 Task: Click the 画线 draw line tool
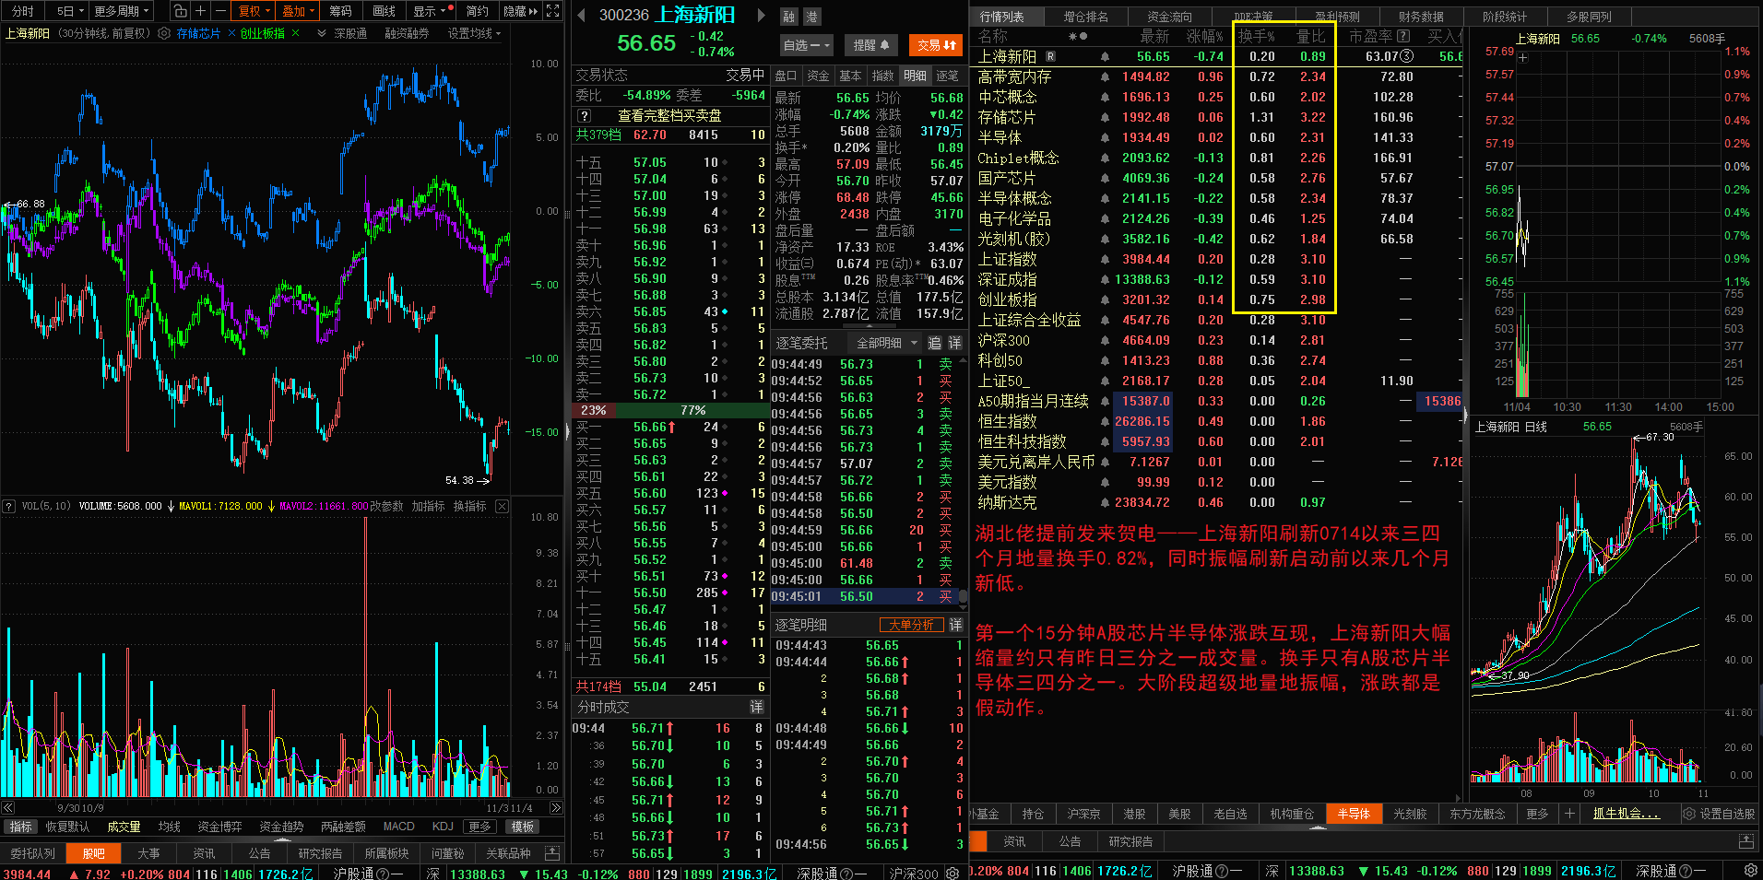point(384,11)
